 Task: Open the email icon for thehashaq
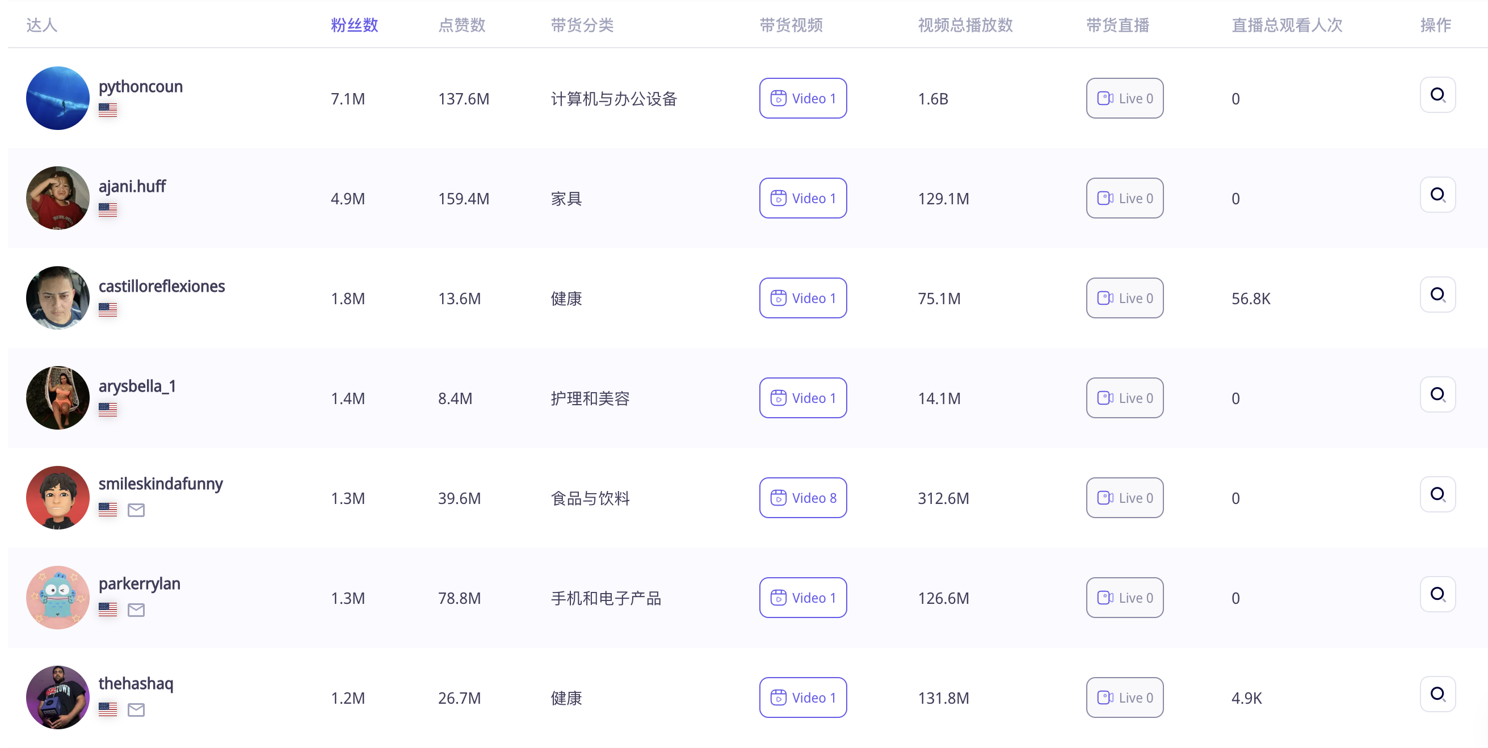[136, 710]
